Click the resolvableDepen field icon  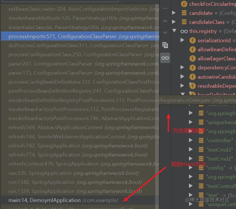192,86
